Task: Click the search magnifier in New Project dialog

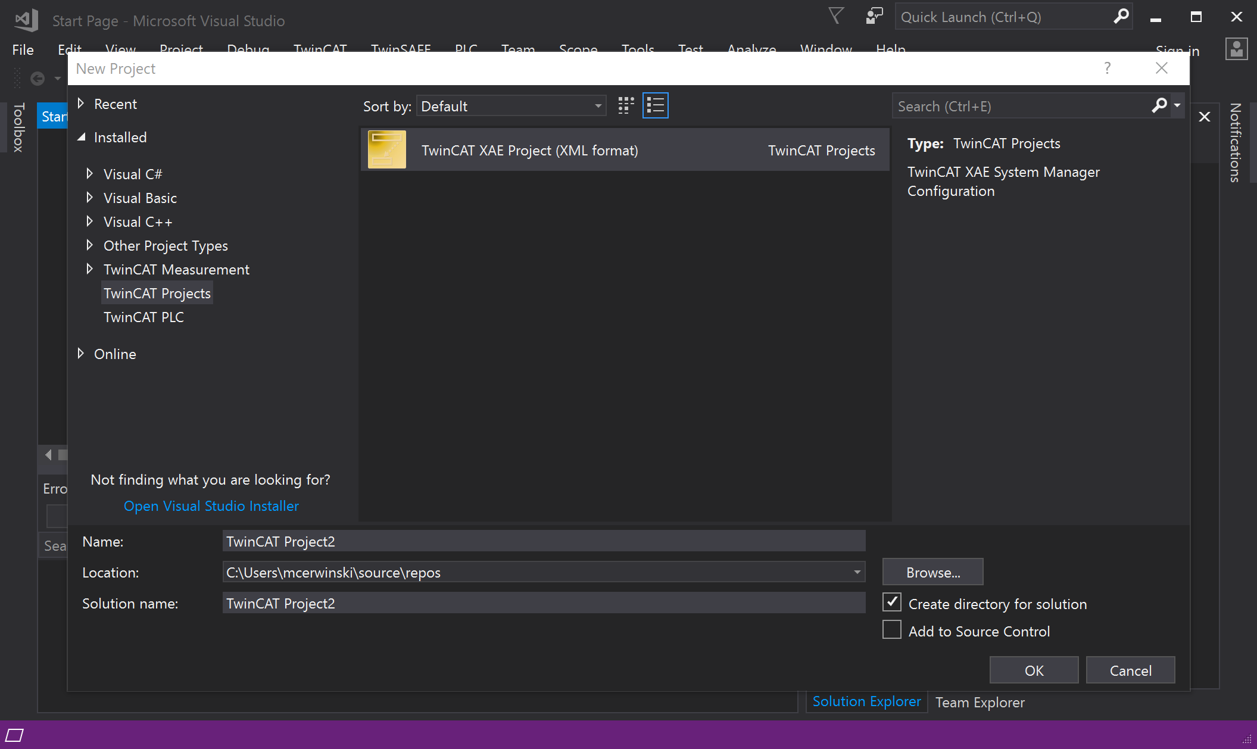Action: pyautogui.click(x=1159, y=106)
